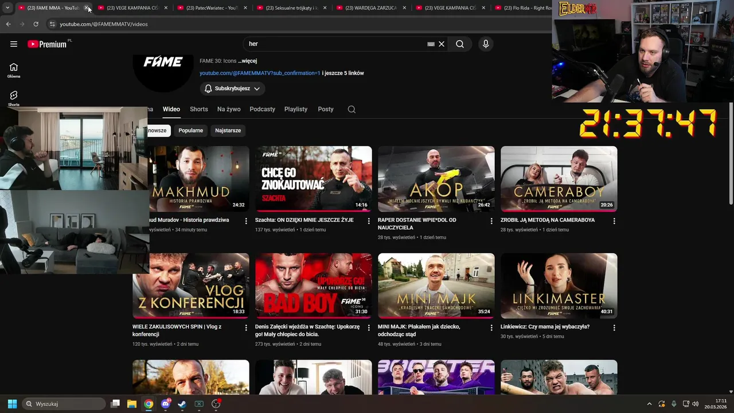Close the FAME MMA browser tab
Image resolution: width=734 pixels, height=413 pixels.
click(87, 8)
